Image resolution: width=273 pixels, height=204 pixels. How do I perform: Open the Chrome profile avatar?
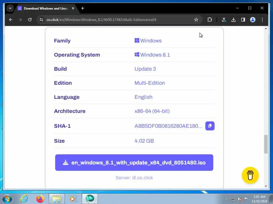coord(253,20)
